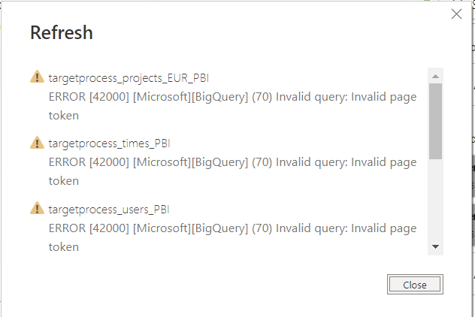
Task: Click ERROR [42000] line under targetprocess_times_PBI
Action: click(x=233, y=162)
